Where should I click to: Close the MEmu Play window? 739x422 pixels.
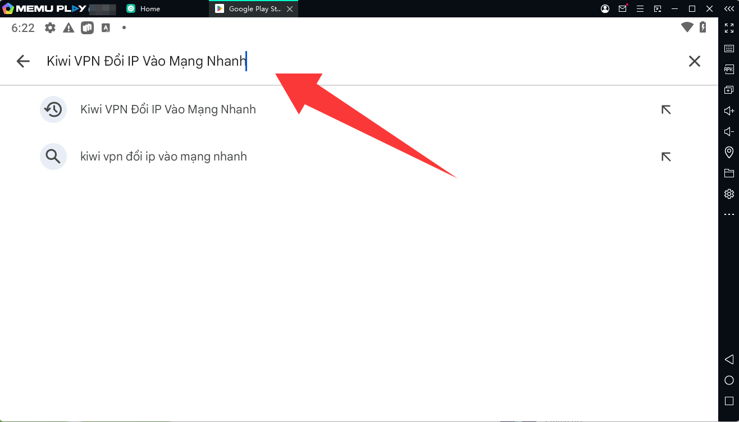[709, 9]
